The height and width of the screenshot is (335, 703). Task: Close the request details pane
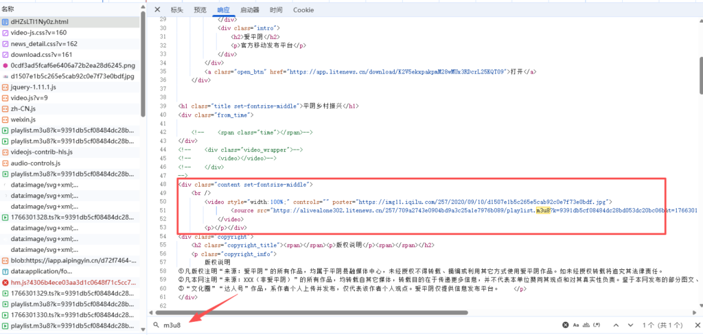pos(157,10)
